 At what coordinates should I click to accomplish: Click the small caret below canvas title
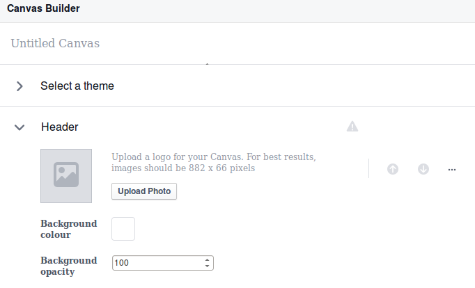click(x=207, y=65)
